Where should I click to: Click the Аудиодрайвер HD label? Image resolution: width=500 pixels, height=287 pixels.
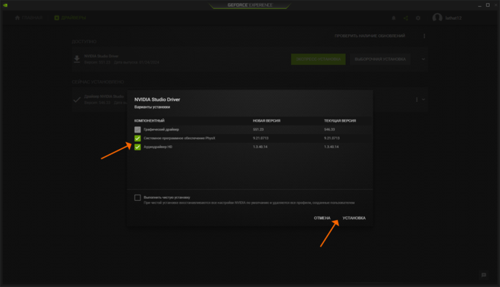158,147
